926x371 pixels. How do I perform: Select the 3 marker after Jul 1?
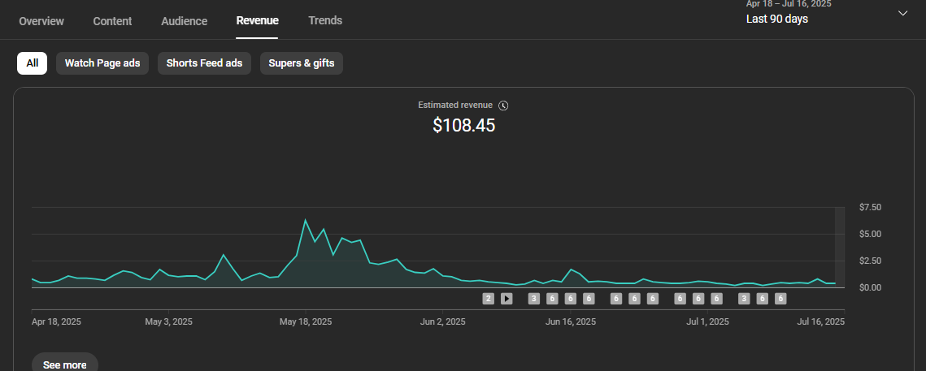pos(744,299)
